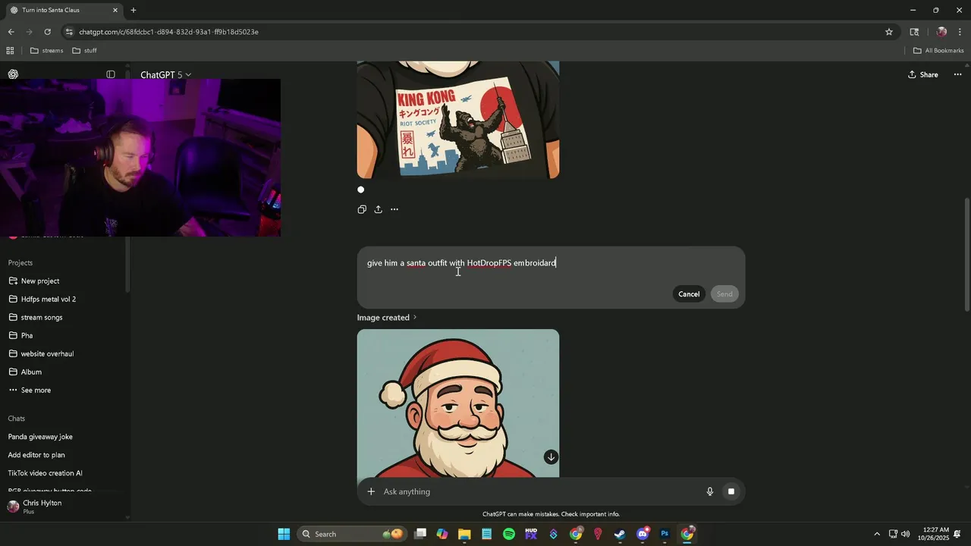
Task: Click in the message edit text box
Action: 551,263
